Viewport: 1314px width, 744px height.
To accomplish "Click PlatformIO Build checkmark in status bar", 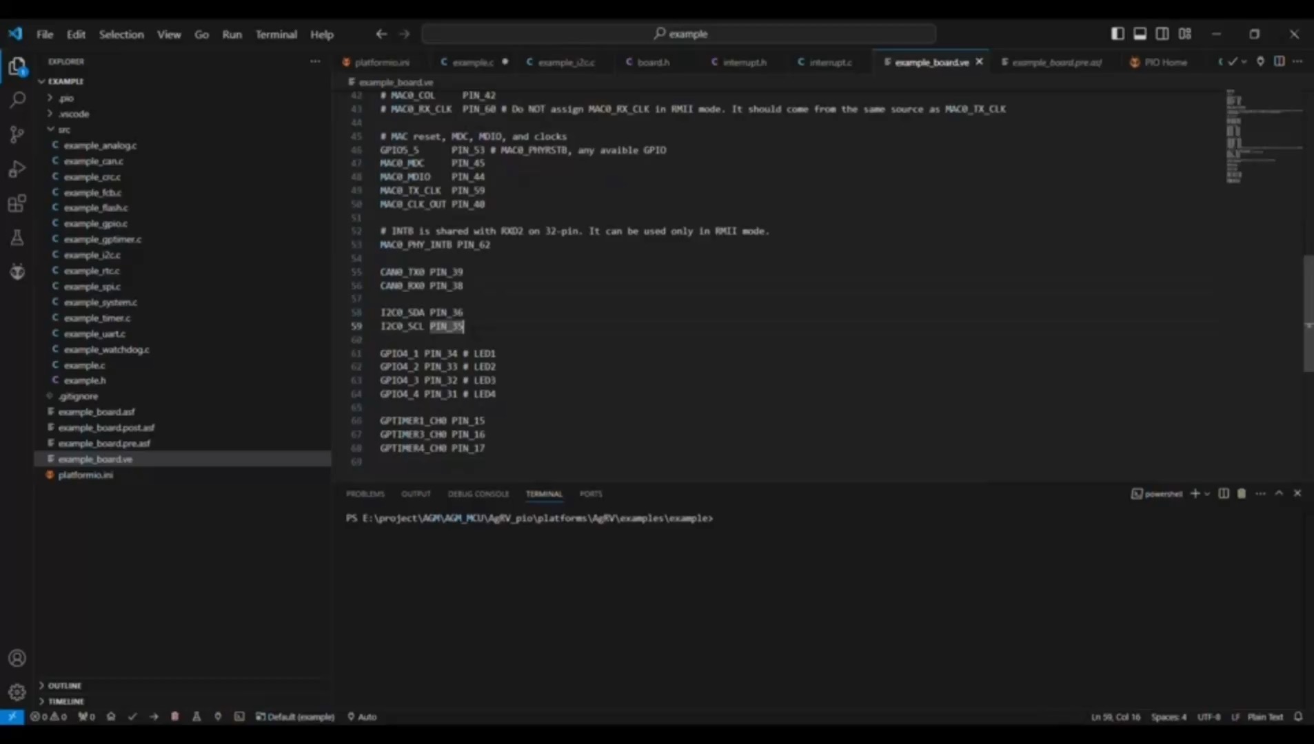I will coord(132,716).
